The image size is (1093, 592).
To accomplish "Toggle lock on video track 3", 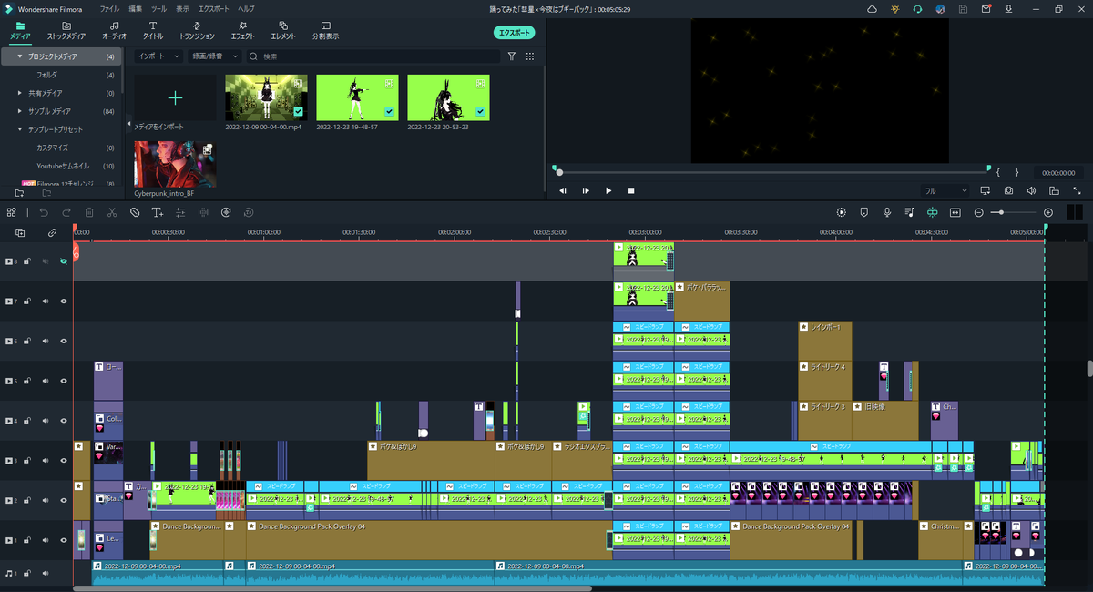I will tap(27, 461).
